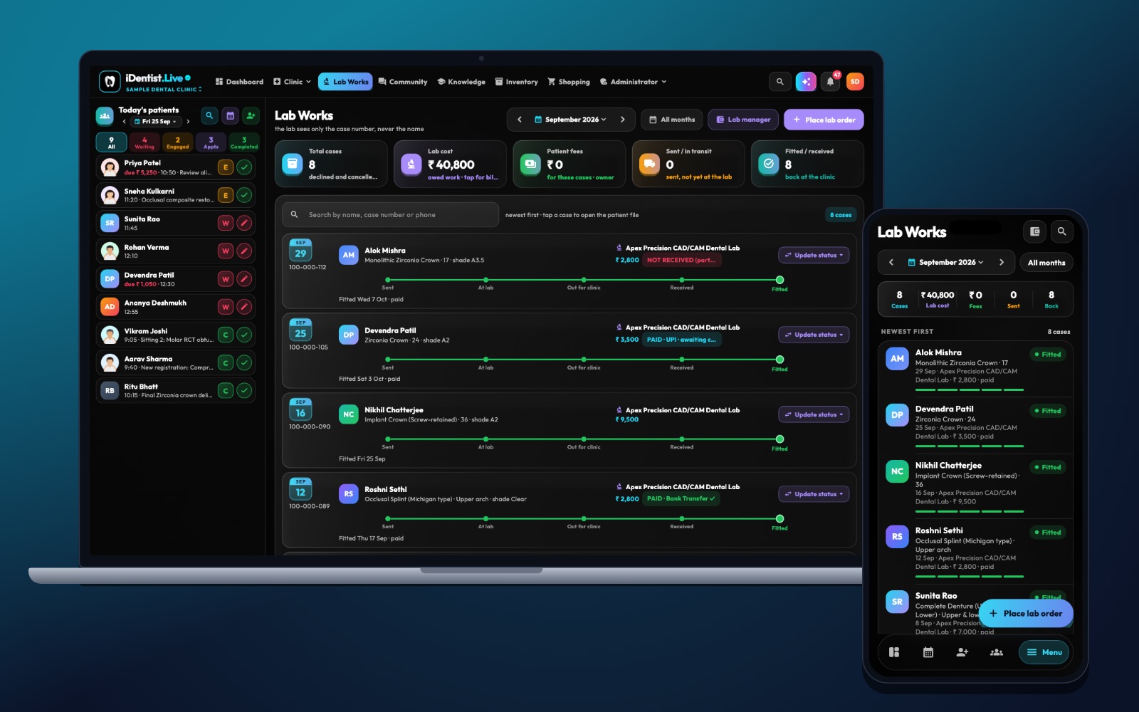Go to Dashboard in top navigation
The image size is (1139, 712).
point(239,82)
